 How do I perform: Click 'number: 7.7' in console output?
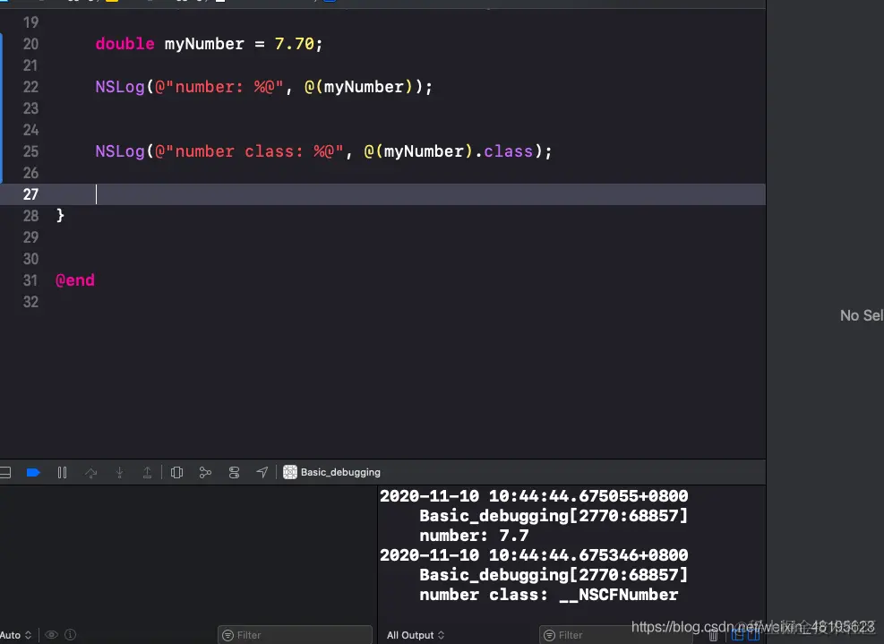474,535
